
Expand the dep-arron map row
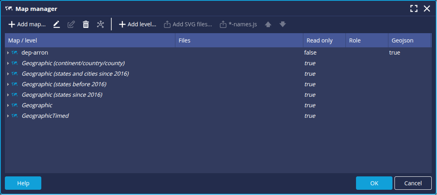click(8, 53)
